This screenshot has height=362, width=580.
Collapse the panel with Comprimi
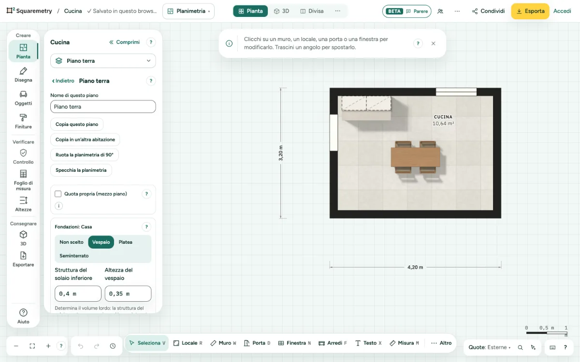[x=125, y=42]
